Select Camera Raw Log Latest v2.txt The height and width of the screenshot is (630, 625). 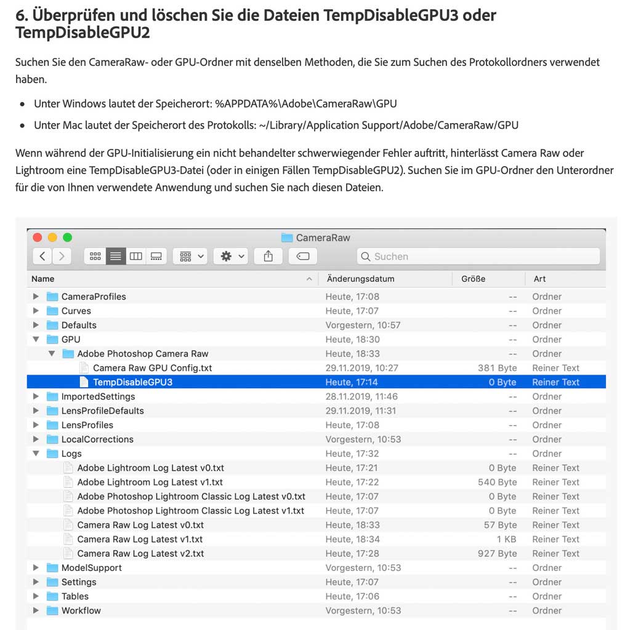click(140, 553)
